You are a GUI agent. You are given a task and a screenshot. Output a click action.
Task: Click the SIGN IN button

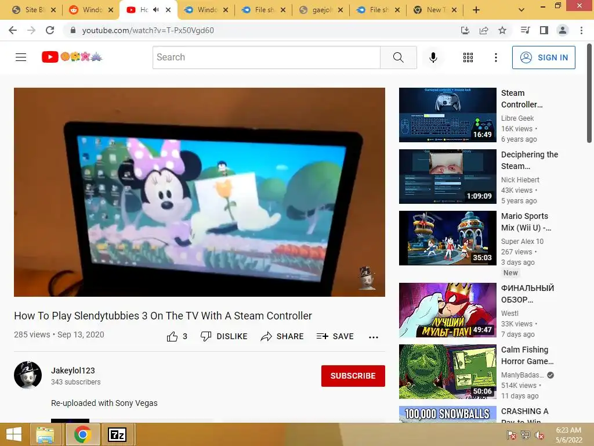click(x=544, y=57)
